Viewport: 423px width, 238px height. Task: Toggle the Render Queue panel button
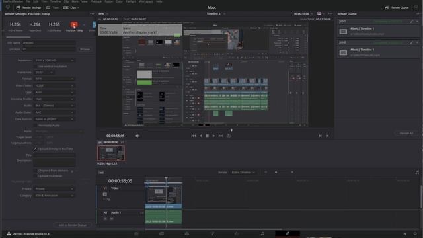point(397,7)
